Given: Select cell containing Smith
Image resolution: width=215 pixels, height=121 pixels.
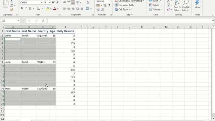Looking at the screenshot, I should click(x=29, y=36).
